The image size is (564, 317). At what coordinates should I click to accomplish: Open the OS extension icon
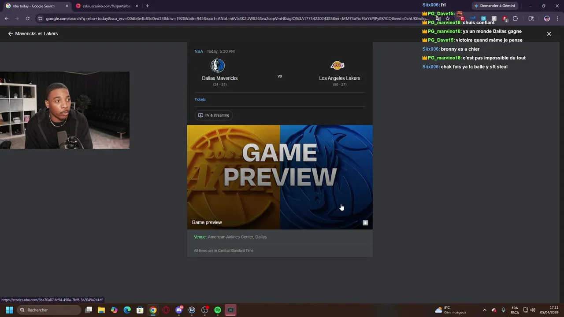tap(483, 18)
